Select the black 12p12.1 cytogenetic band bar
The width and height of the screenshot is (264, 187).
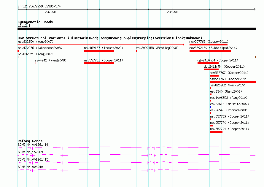pos(136,29)
